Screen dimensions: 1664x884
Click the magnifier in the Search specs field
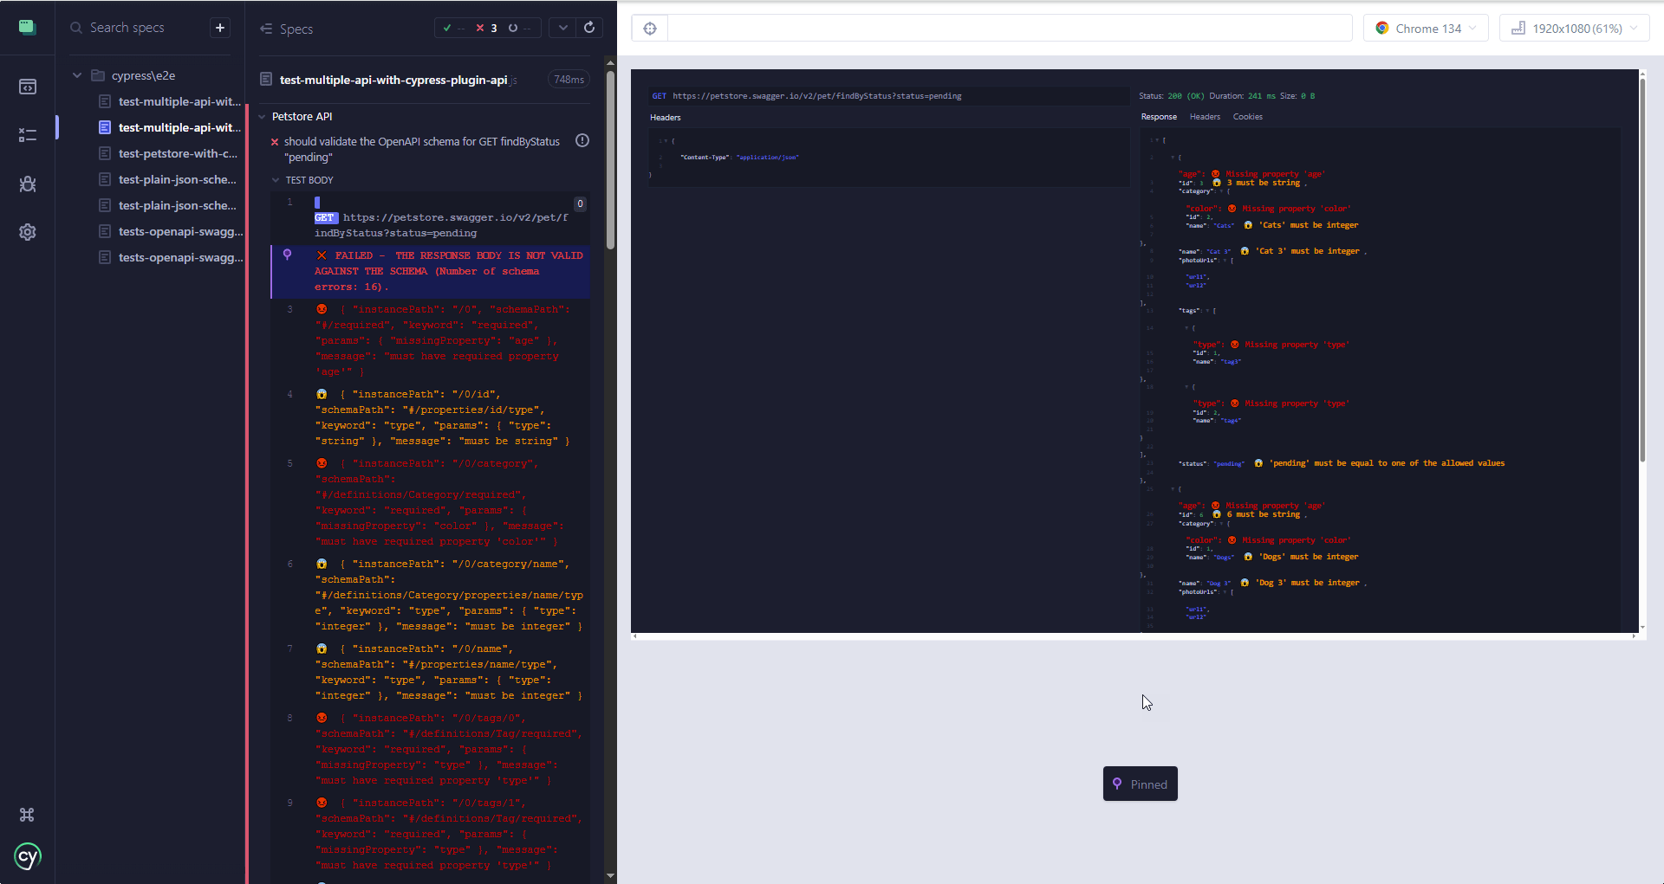[x=76, y=27]
